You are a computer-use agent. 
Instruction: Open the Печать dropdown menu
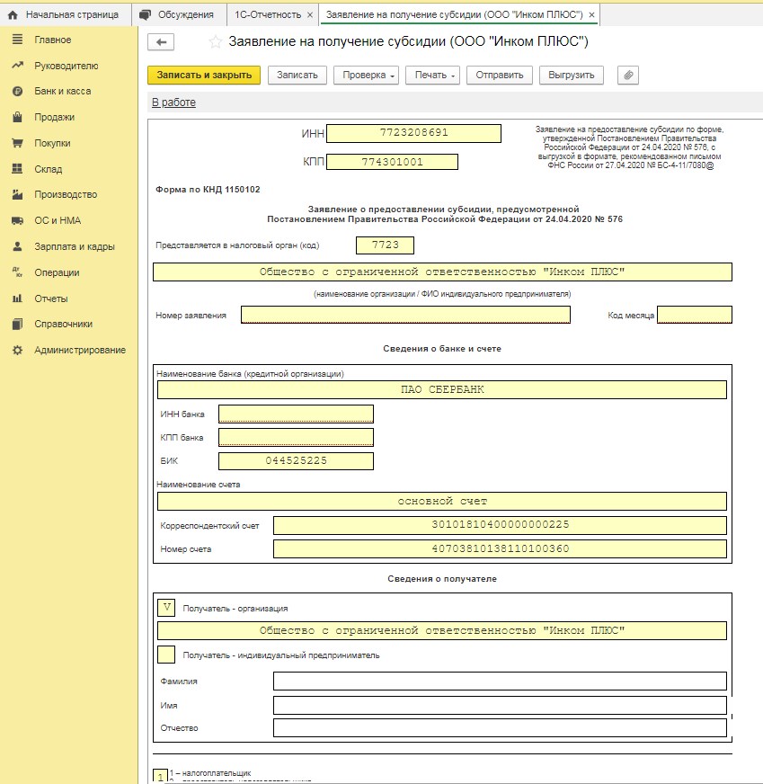tap(432, 76)
